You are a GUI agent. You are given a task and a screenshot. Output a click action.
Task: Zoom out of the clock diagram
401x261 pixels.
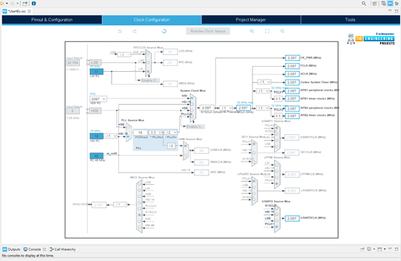coord(282,31)
